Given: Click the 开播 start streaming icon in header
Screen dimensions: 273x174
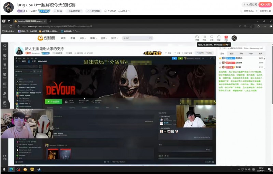Looking at the screenshot, I should (197, 38).
